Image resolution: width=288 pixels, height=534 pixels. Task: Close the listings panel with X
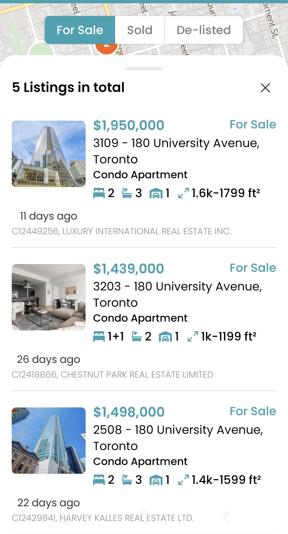pyautogui.click(x=265, y=88)
